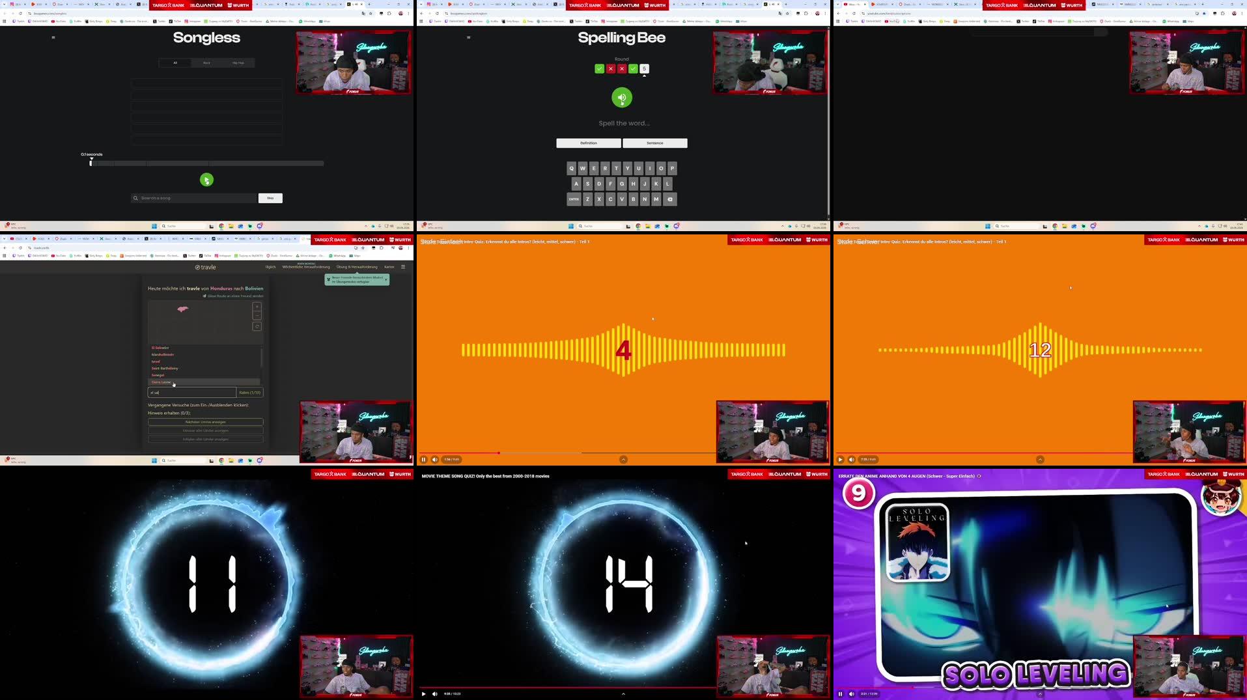This screenshot has width=1247, height=700.
Task: Reload the travle browser page
Action: tap(20, 247)
